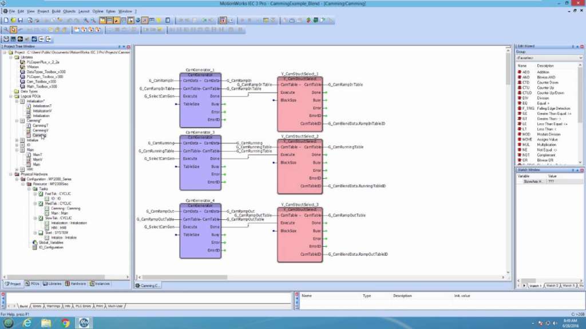Click the Description column header in Edit Wizard
The height and width of the screenshot is (329, 586).
545,66
